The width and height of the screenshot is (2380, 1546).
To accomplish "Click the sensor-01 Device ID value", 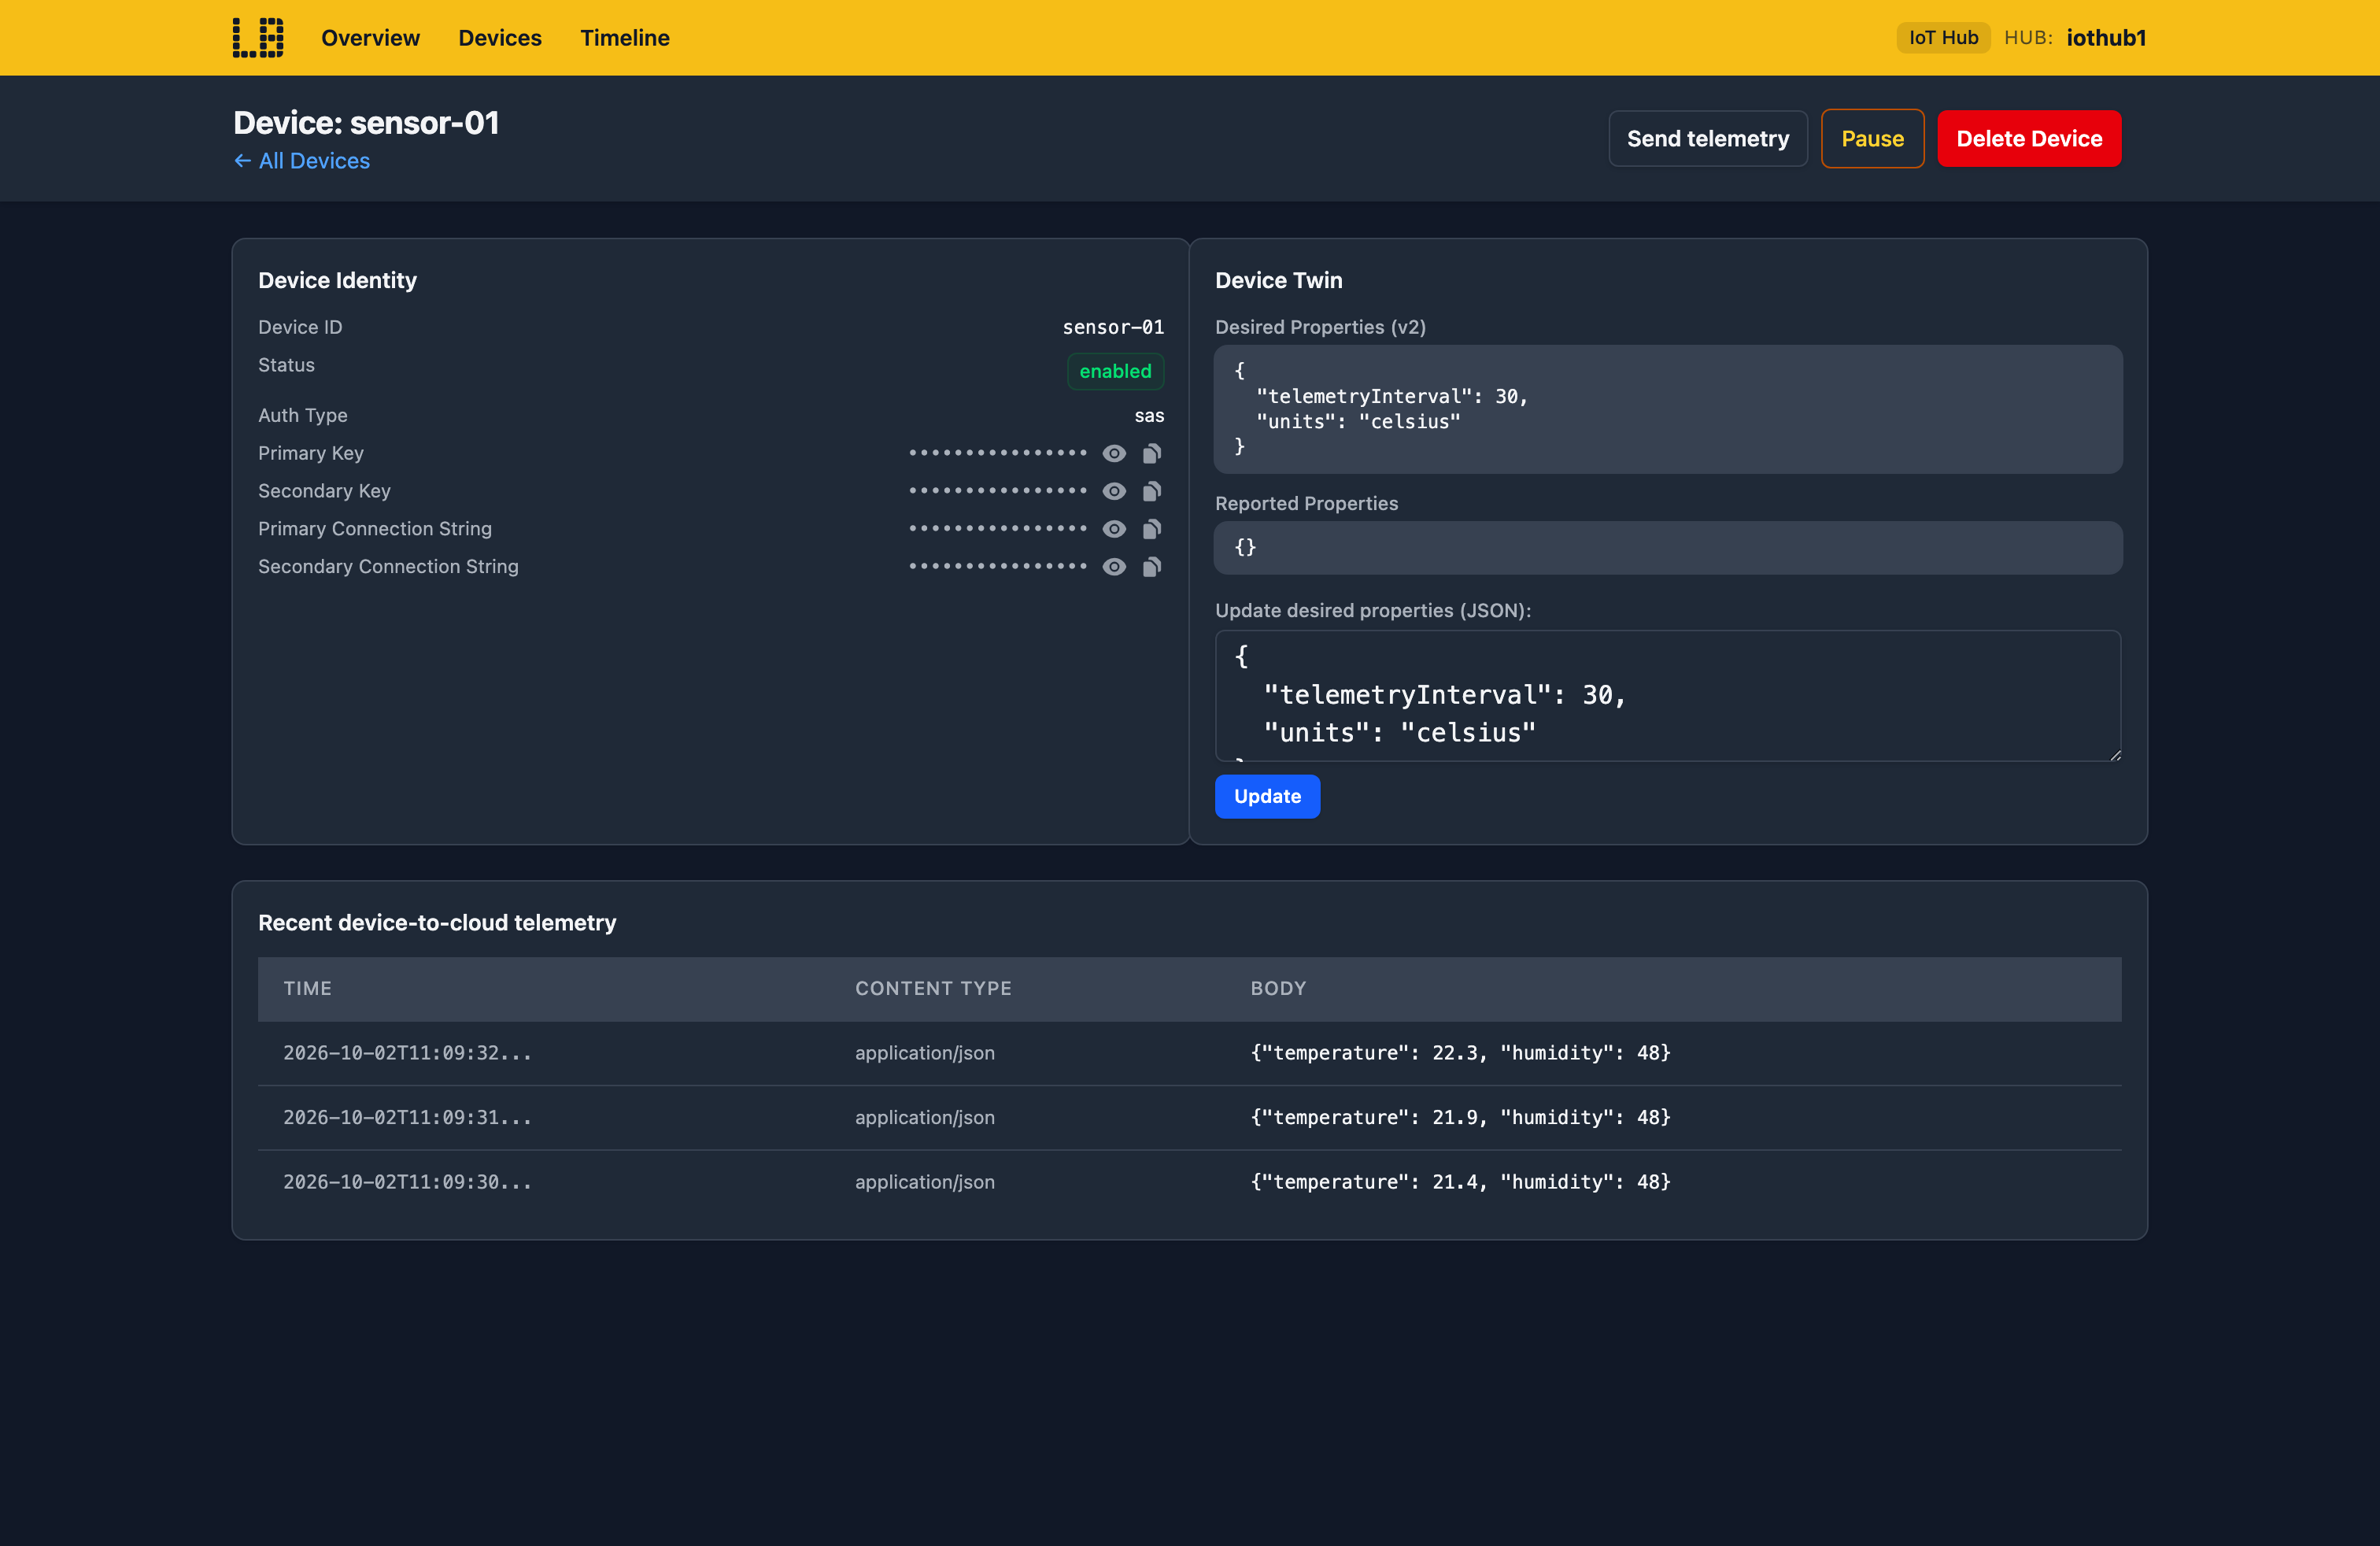I will click(x=1113, y=327).
